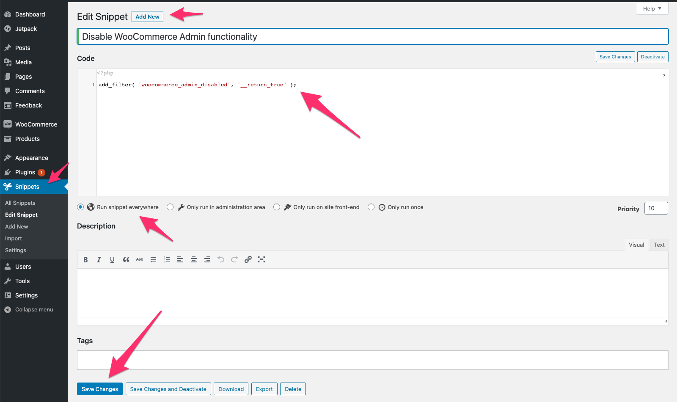
Task: Click top Save Changes button above code
Action: point(615,57)
